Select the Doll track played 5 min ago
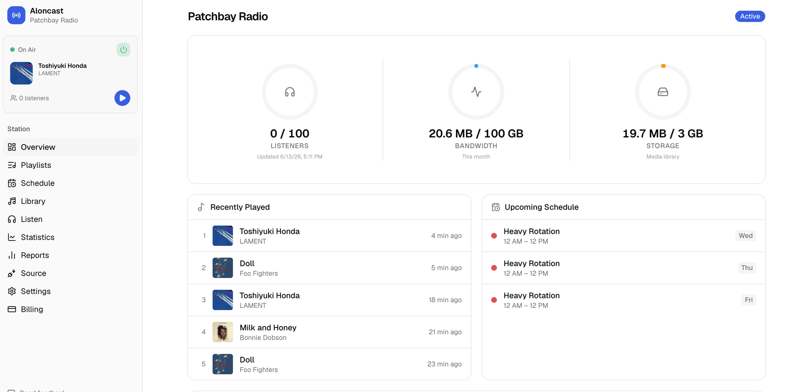This screenshot has height=392, width=798. pos(329,268)
